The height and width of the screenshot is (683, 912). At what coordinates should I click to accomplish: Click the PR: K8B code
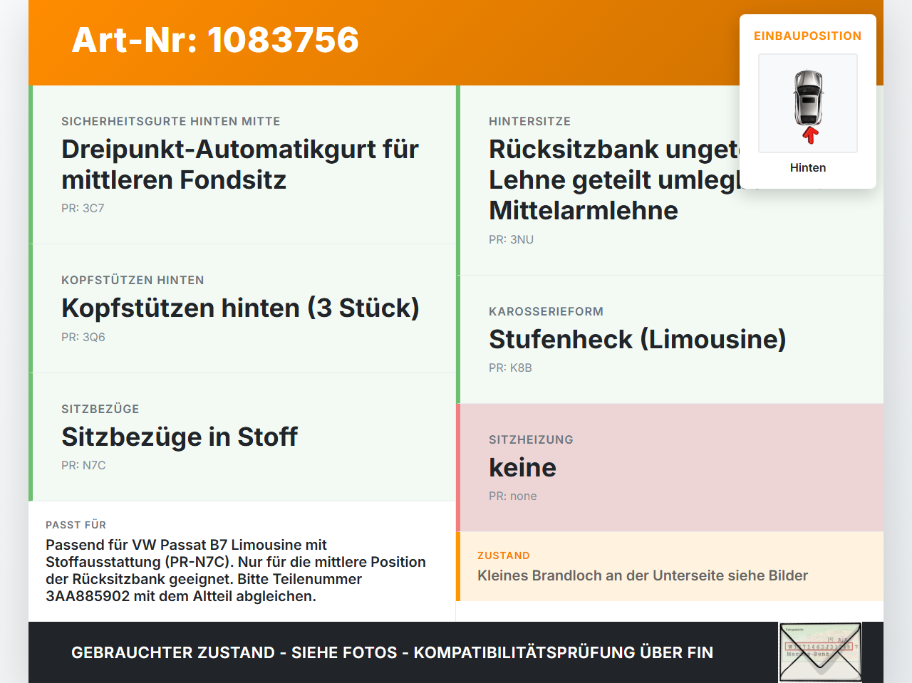tap(510, 367)
